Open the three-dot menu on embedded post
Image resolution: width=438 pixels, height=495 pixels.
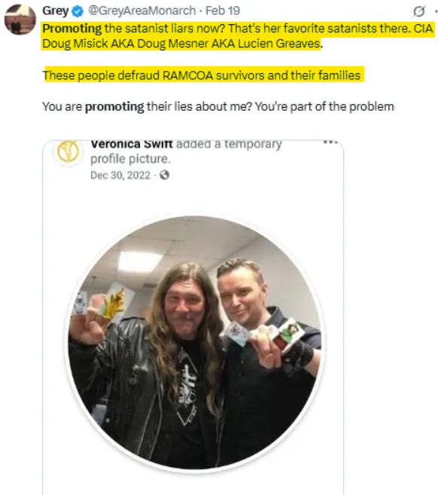pos(330,142)
